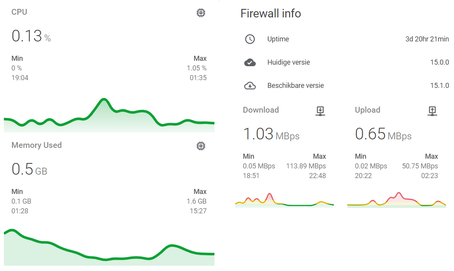The height and width of the screenshot is (271, 454).
Task: Click the current version 15.0.0 value
Action: point(440,62)
